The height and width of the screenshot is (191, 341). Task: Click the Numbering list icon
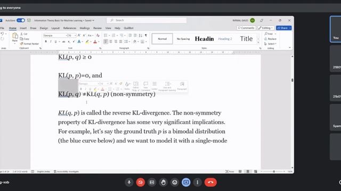coord(113,36)
